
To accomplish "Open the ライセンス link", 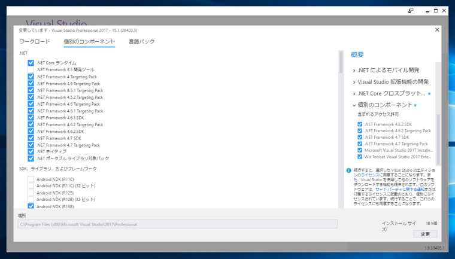I will pos(370,175).
